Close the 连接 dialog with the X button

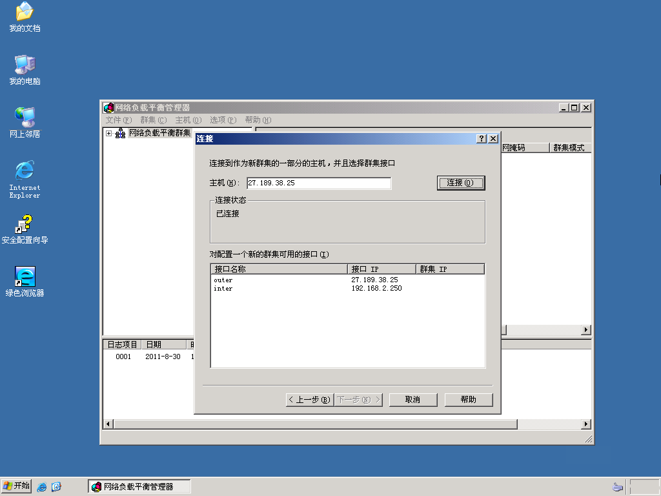pyautogui.click(x=493, y=139)
